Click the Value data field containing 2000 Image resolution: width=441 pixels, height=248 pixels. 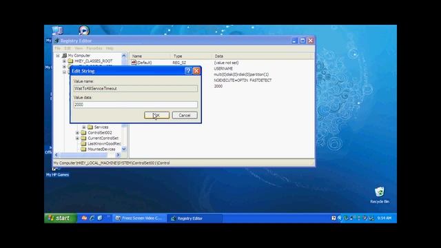coord(136,105)
